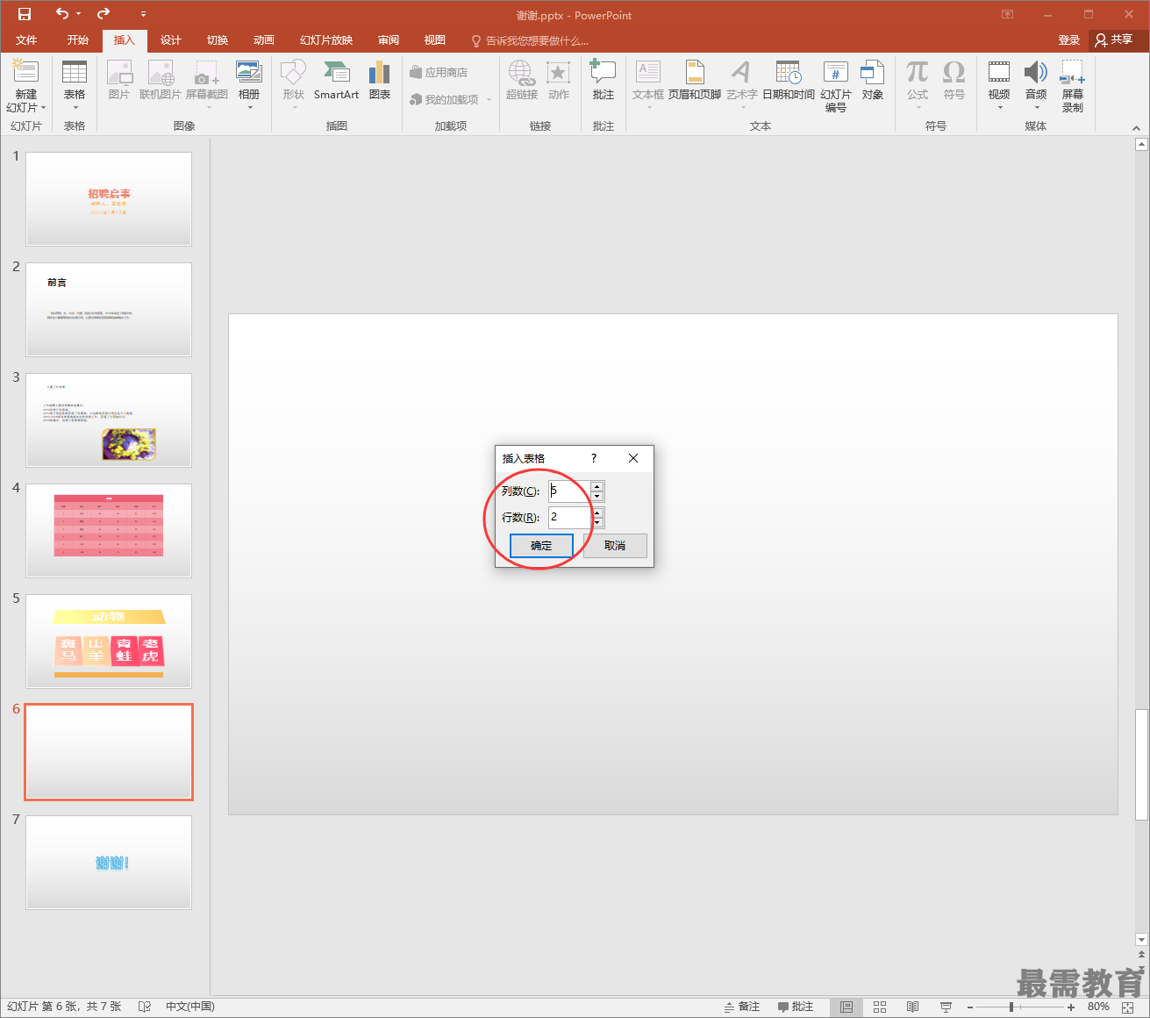The height and width of the screenshot is (1018, 1150).
Task: Insert 日期和时间 date and time
Action: 789,81
